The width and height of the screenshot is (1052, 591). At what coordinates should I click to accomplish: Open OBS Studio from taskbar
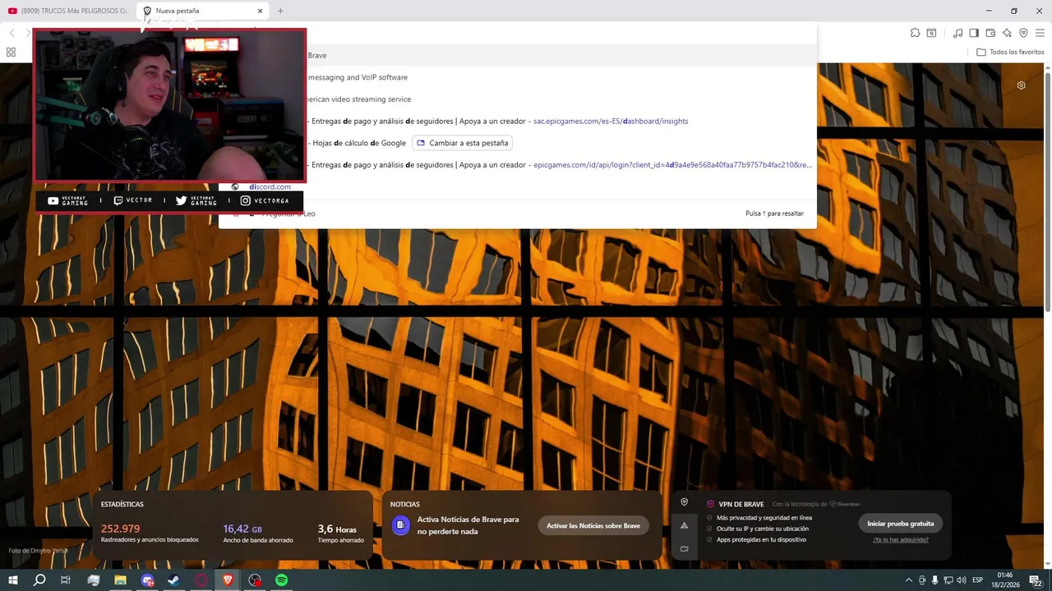255,580
